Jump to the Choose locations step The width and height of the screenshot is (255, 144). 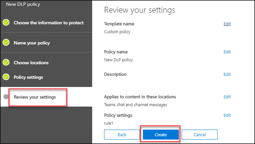[x=31, y=63]
